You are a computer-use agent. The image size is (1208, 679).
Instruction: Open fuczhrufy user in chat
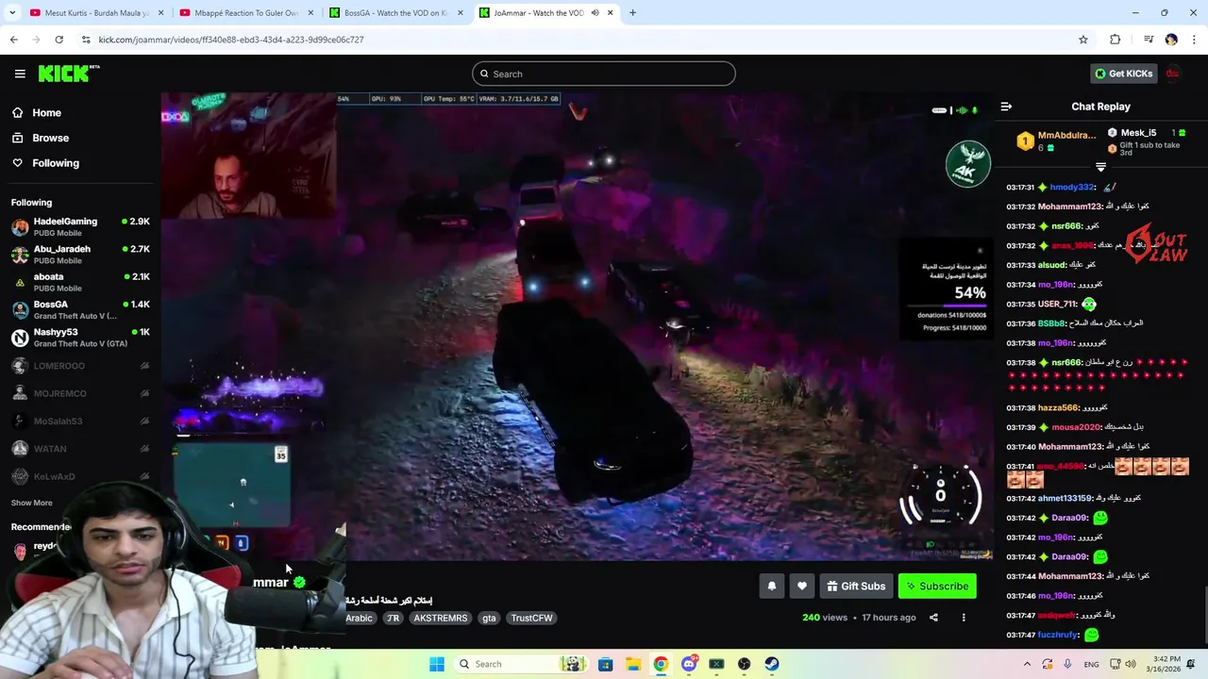pyautogui.click(x=1058, y=635)
